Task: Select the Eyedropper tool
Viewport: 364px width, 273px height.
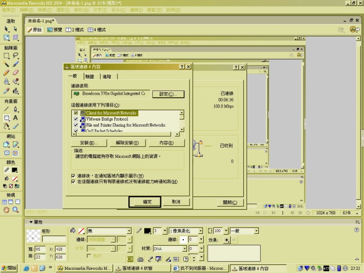Action: pyautogui.click(x=6, y=91)
